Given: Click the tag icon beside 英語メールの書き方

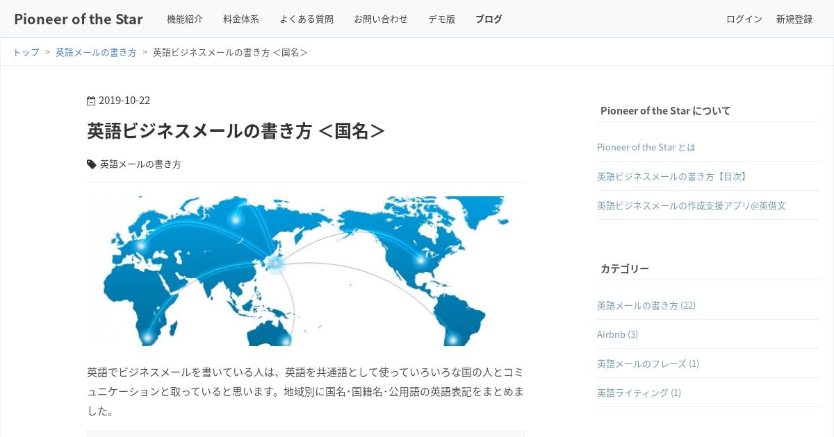Looking at the screenshot, I should click(x=92, y=164).
